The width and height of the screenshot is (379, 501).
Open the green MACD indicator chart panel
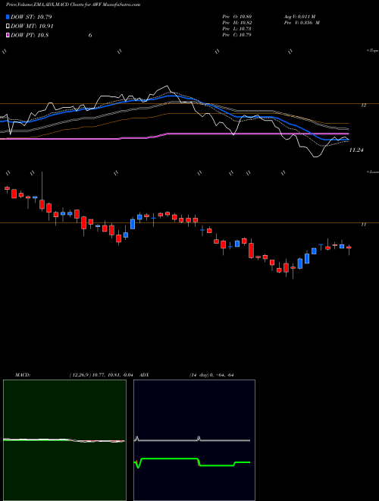point(64,440)
